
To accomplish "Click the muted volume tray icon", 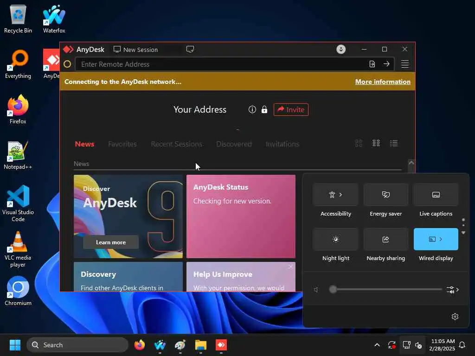I will click(418, 345).
